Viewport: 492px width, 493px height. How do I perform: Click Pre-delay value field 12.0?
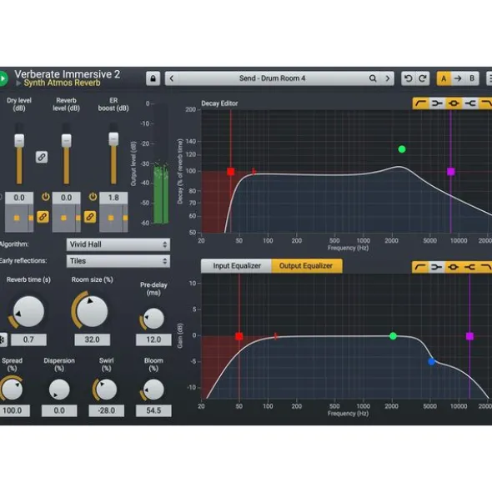click(153, 340)
